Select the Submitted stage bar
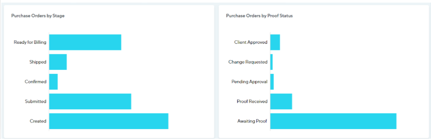Viewport: 431px width, 139px height. pos(90,101)
